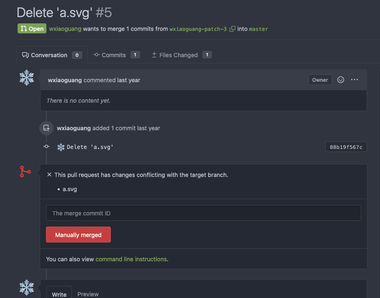Open commit hash 88b19f567c

coord(346,147)
